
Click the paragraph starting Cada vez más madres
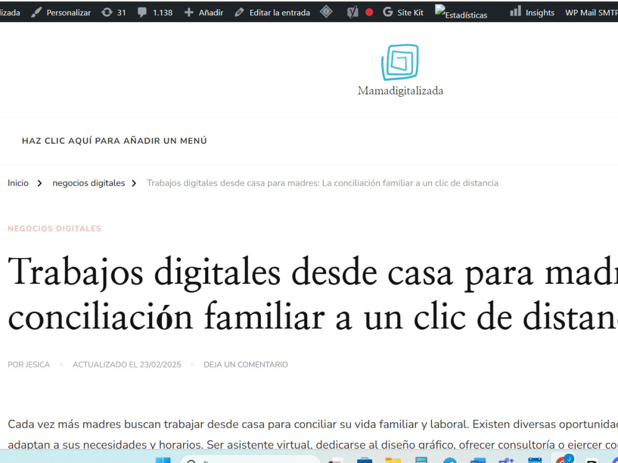point(313,434)
